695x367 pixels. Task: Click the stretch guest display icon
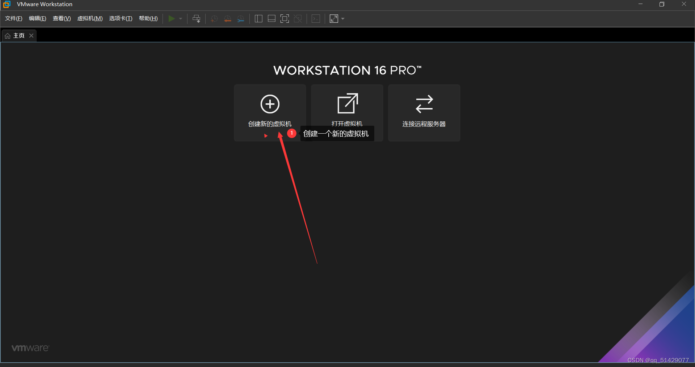coord(334,19)
